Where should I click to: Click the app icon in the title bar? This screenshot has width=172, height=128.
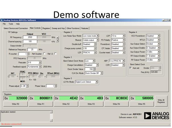[2, 20]
